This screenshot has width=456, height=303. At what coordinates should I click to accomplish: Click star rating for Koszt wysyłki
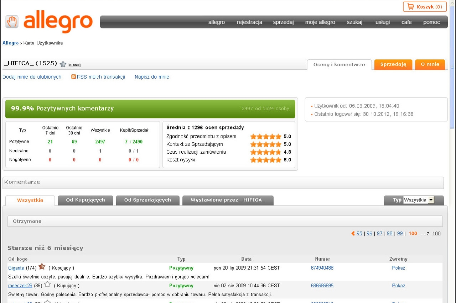(x=266, y=160)
